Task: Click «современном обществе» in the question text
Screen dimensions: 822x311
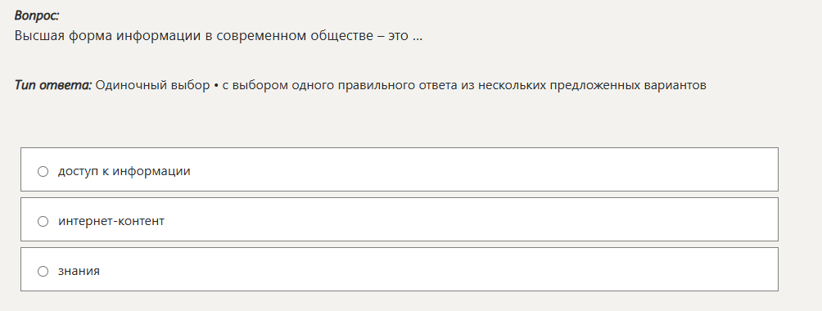Action: click(300, 37)
